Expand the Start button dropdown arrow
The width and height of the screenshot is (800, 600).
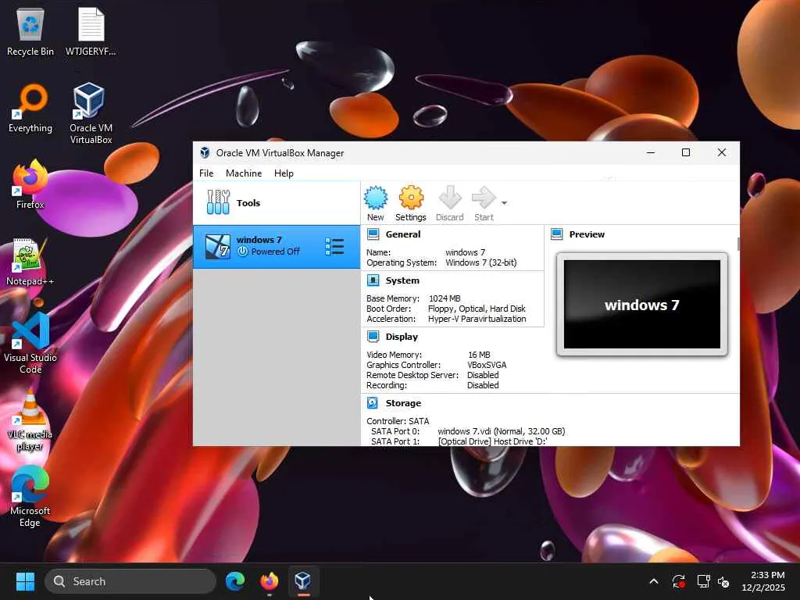point(504,203)
